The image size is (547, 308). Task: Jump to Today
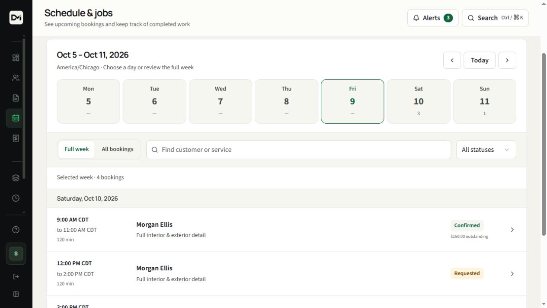point(480,60)
